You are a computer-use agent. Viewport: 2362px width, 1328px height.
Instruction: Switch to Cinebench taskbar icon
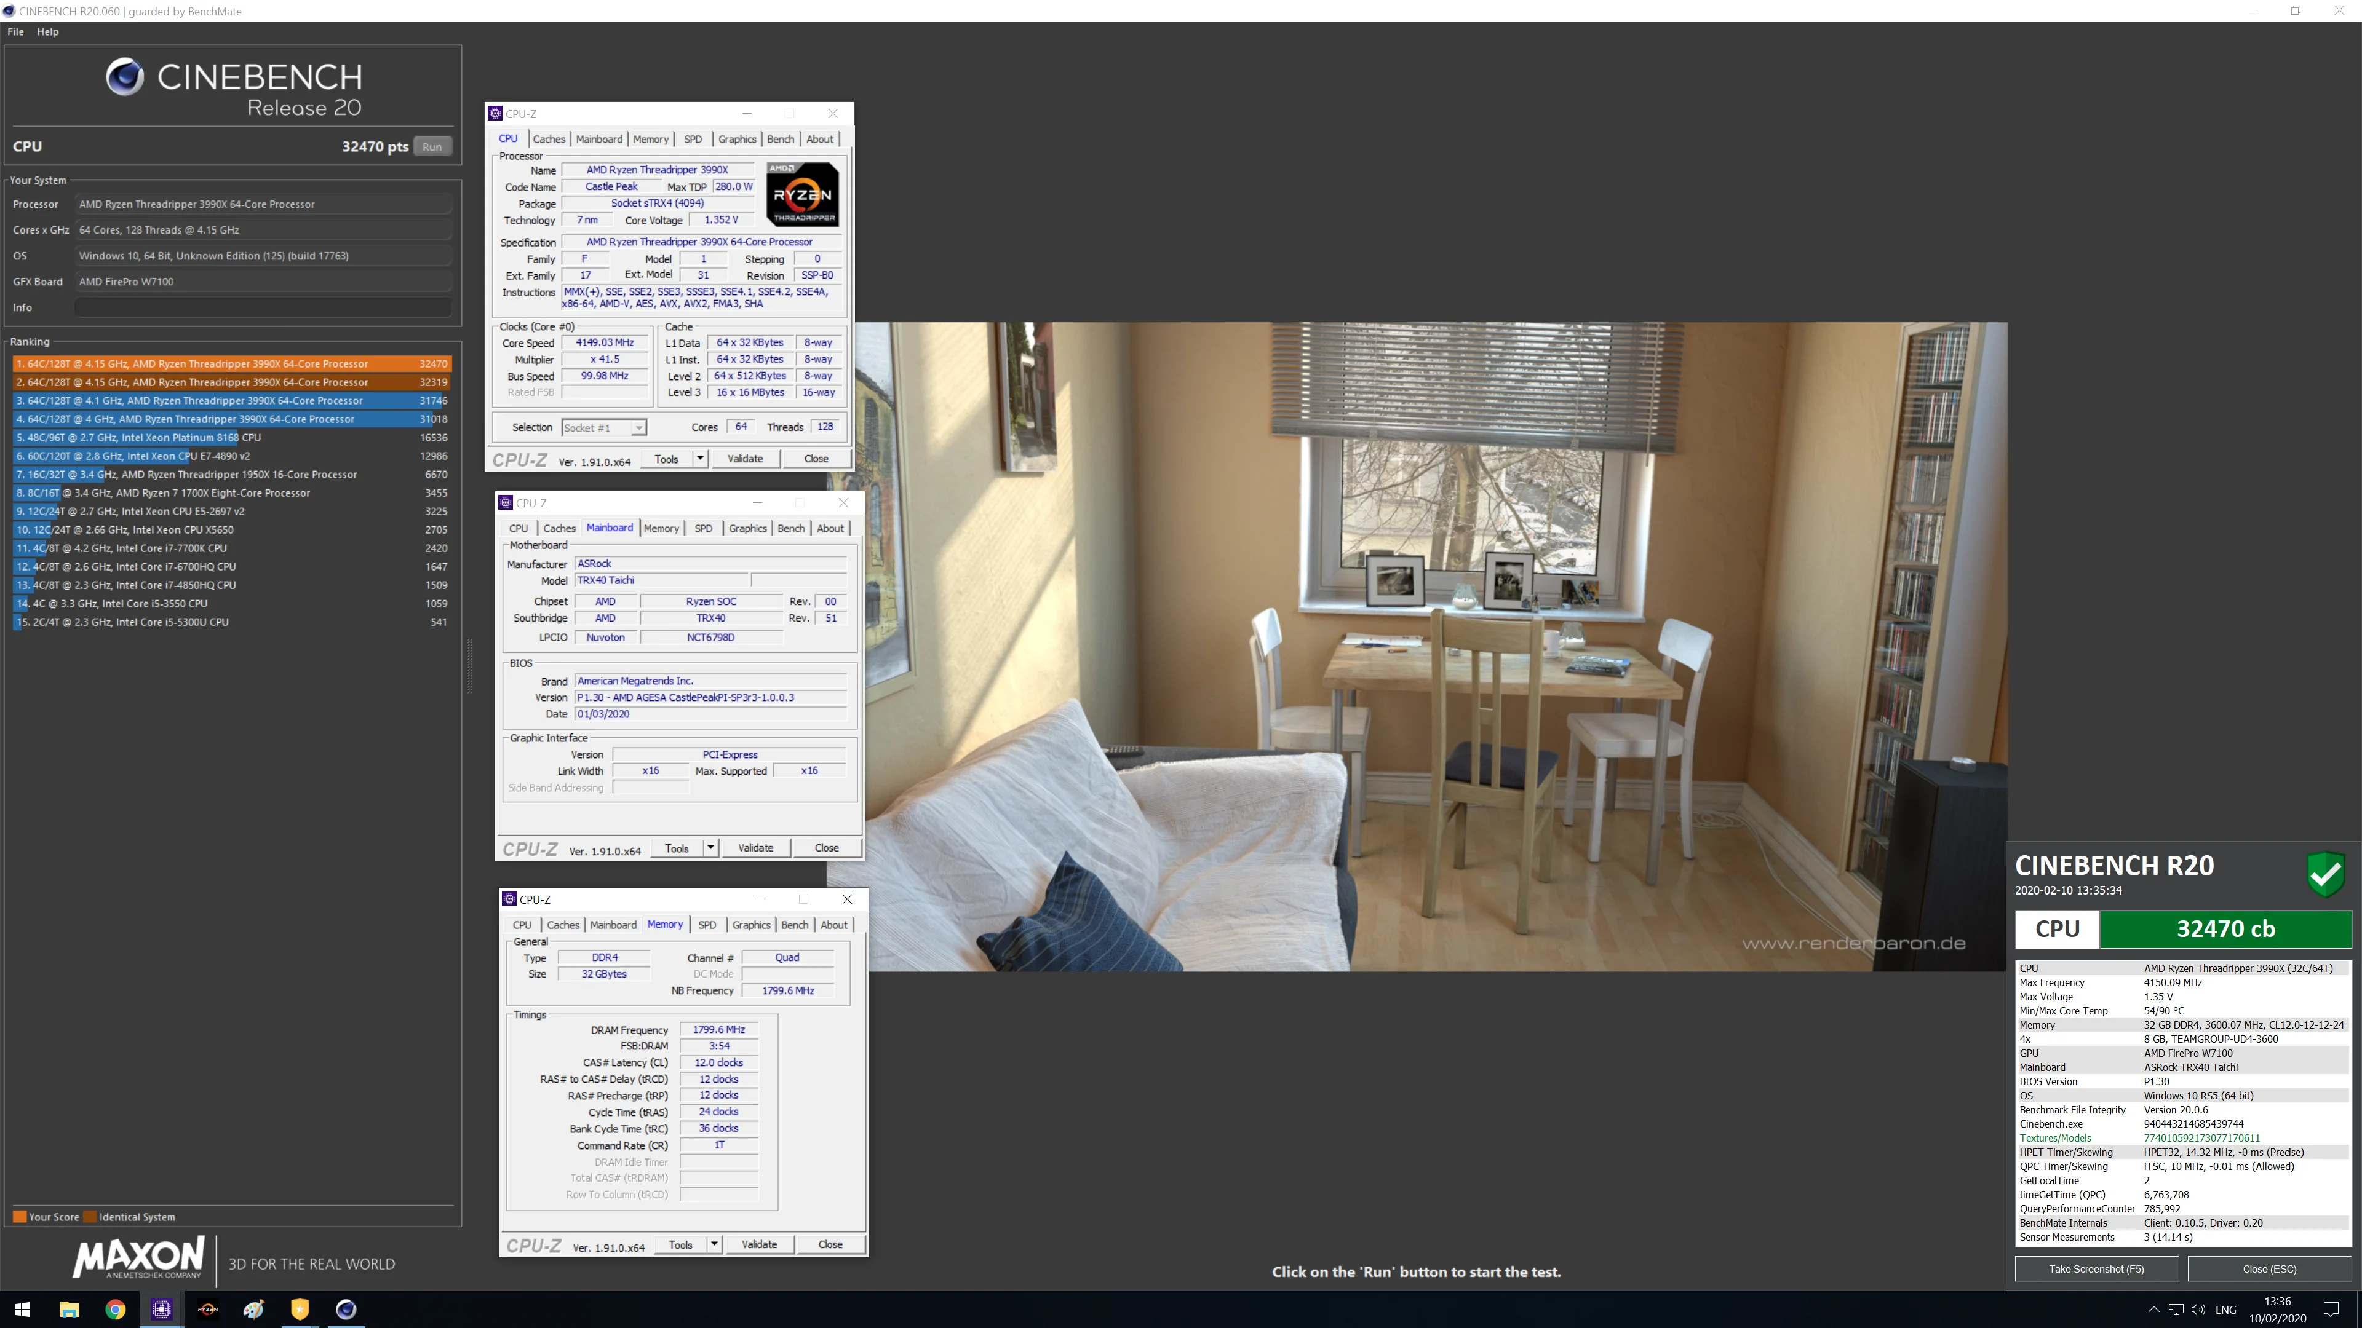(x=346, y=1309)
